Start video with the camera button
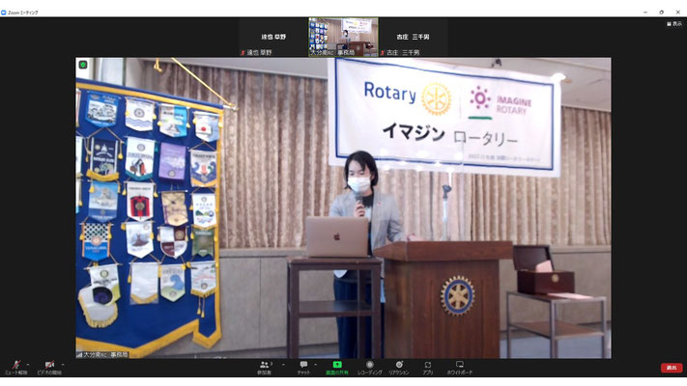Viewport: 687px width, 386px height. coord(49,367)
